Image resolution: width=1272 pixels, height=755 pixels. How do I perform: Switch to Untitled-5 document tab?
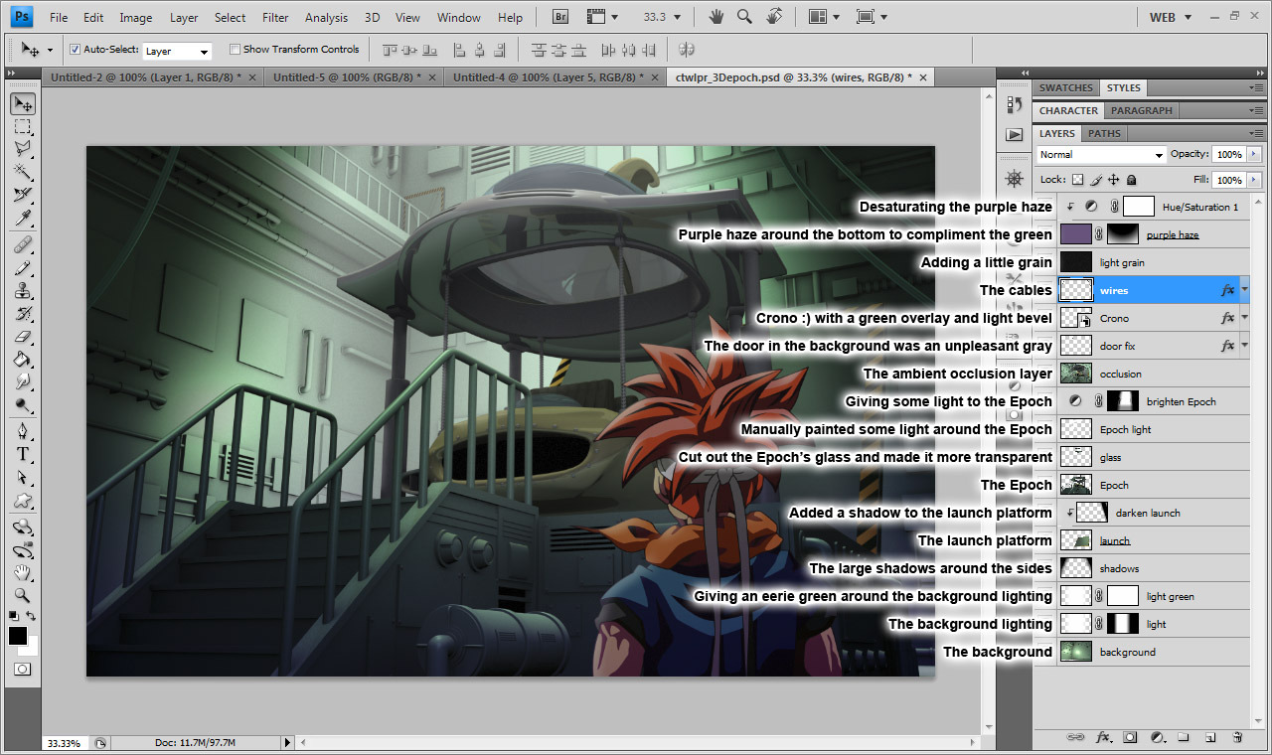(x=347, y=76)
